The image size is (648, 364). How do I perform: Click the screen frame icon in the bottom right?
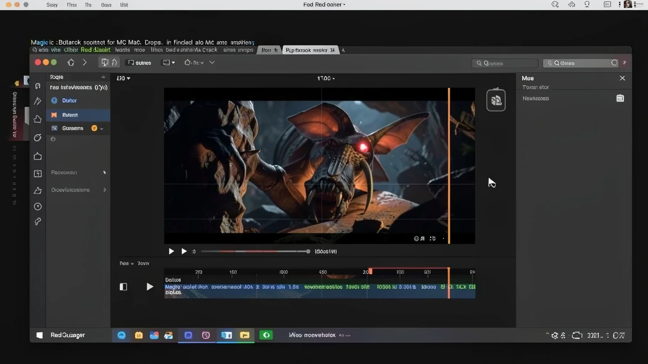577,336
